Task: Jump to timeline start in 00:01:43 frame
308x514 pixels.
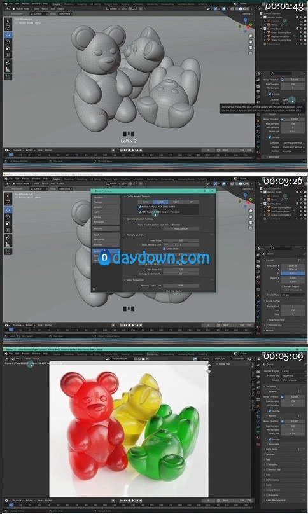Action: (122, 150)
